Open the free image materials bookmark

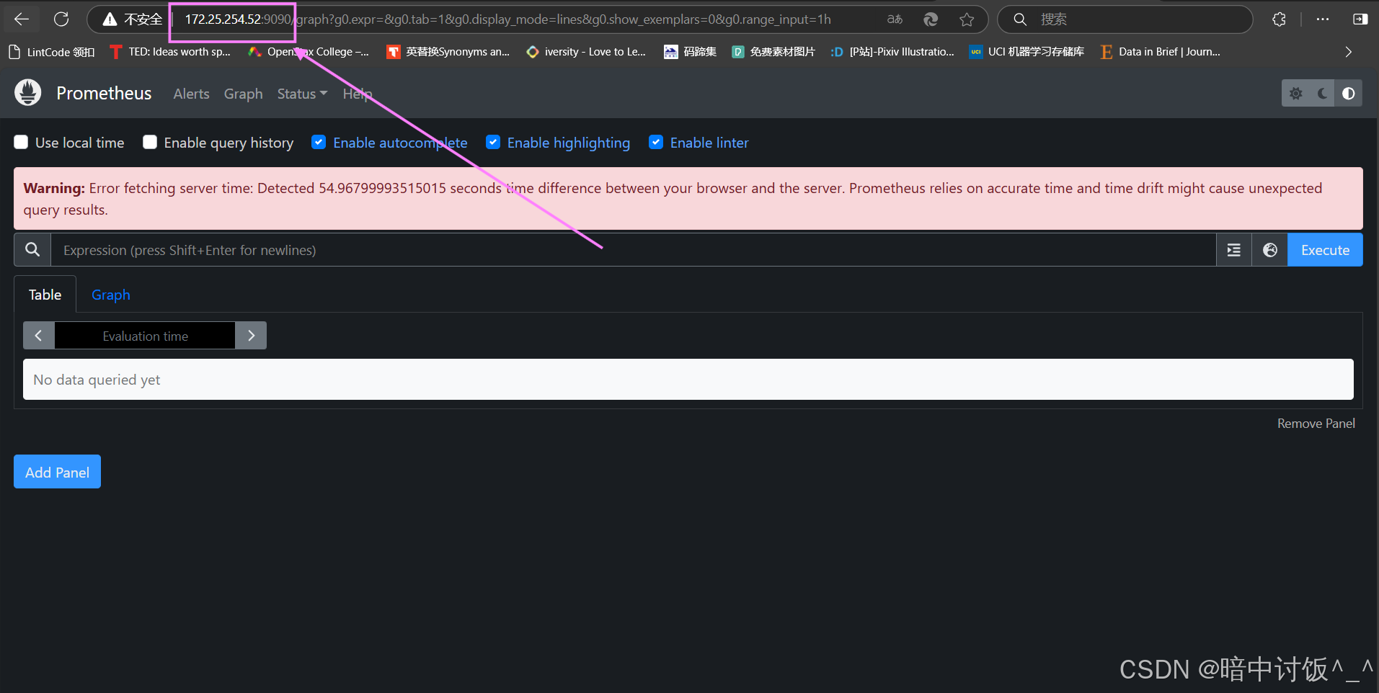pos(773,52)
